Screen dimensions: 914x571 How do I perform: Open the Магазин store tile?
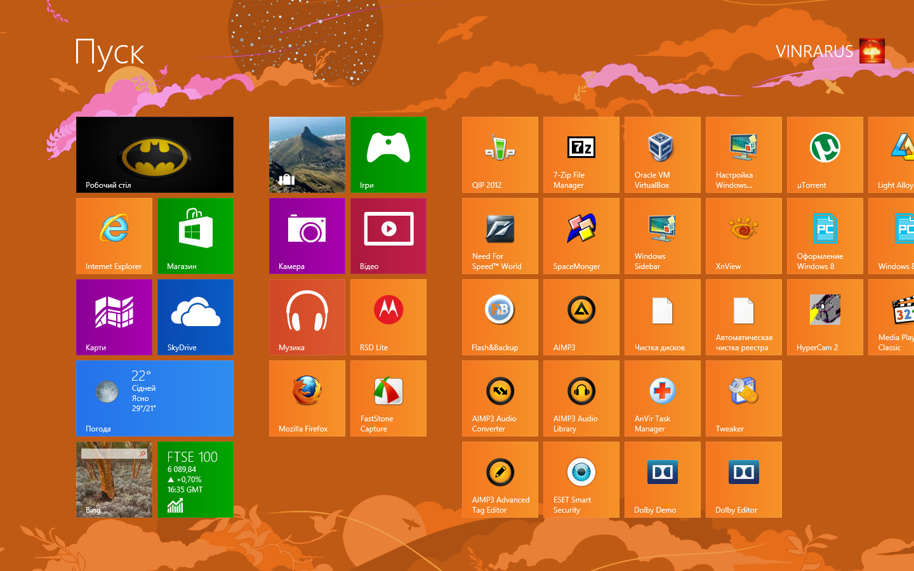(195, 236)
